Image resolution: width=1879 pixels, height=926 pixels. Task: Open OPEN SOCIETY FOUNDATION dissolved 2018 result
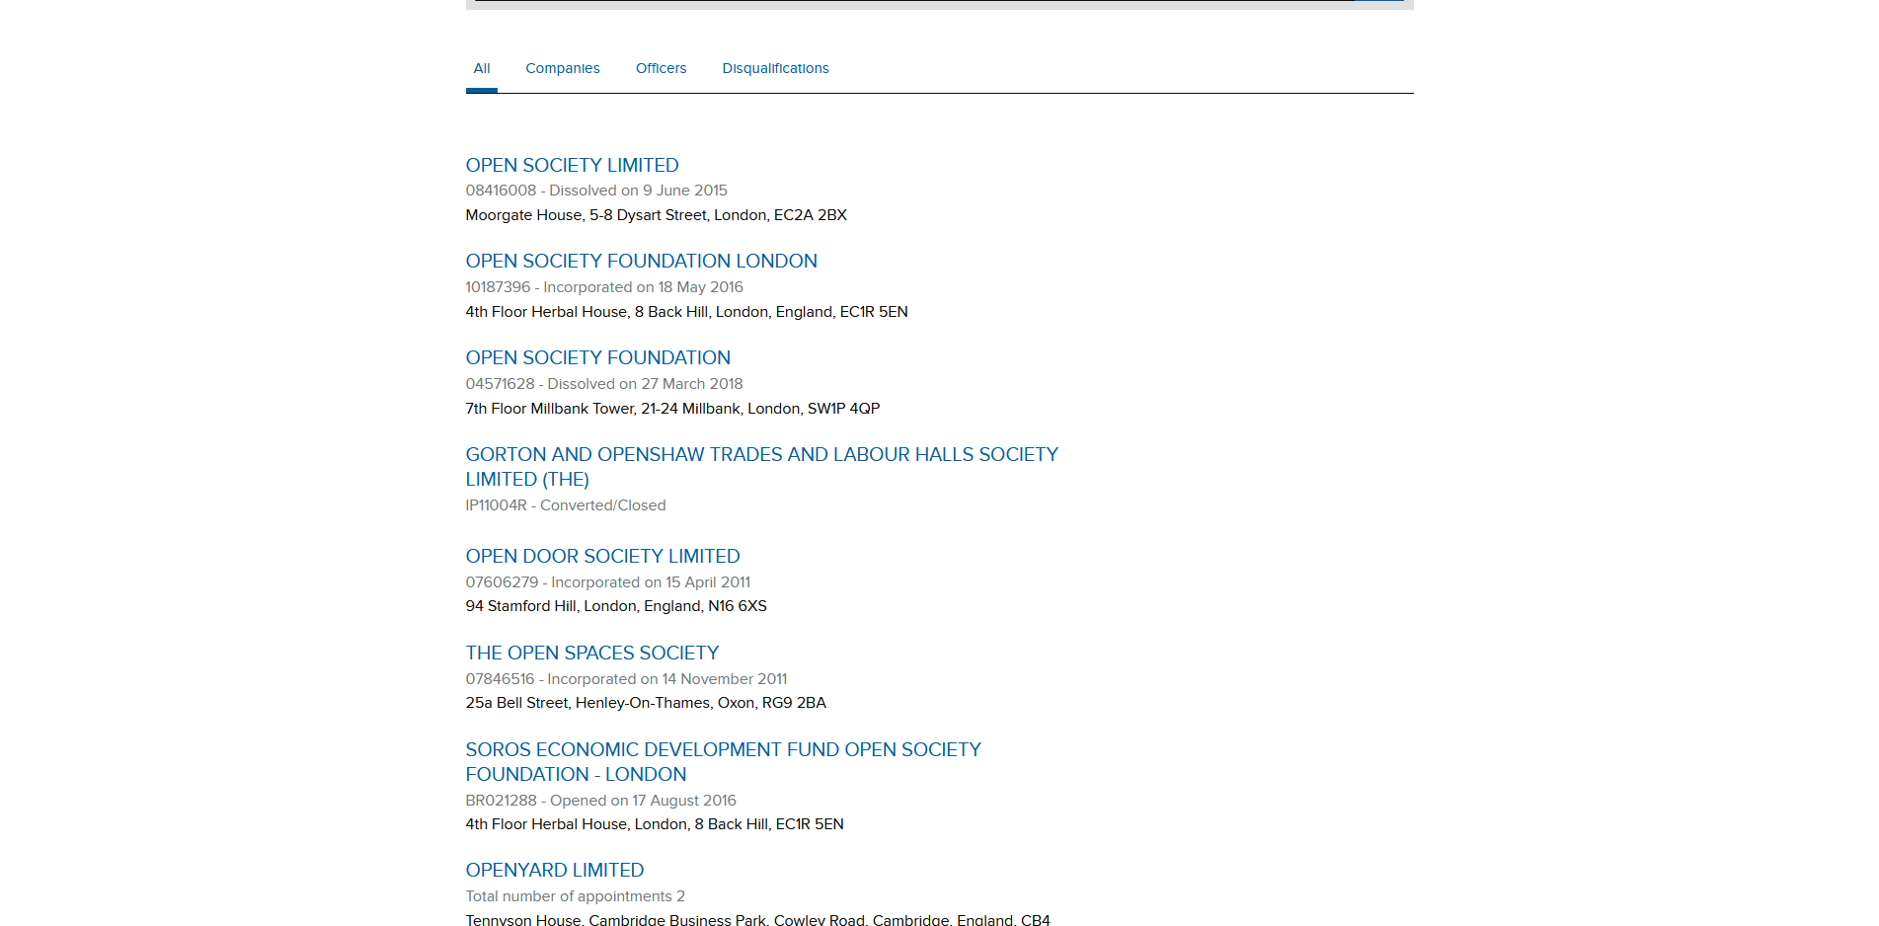click(598, 357)
